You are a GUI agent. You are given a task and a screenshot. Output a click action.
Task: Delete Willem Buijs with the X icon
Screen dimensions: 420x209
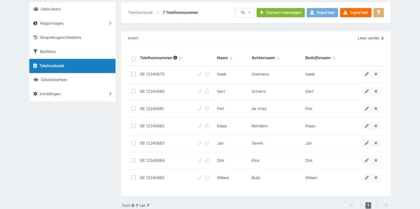(376, 178)
